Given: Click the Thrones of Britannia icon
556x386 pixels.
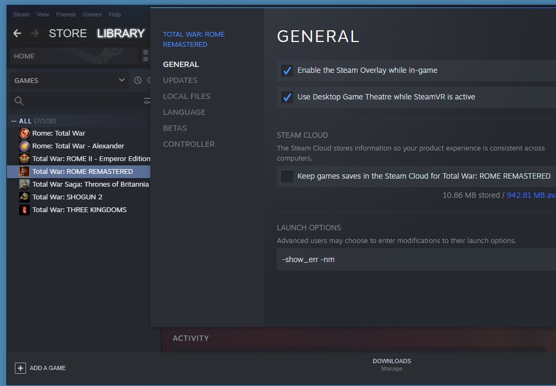Looking at the screenshot, I should tap(24, 184).
